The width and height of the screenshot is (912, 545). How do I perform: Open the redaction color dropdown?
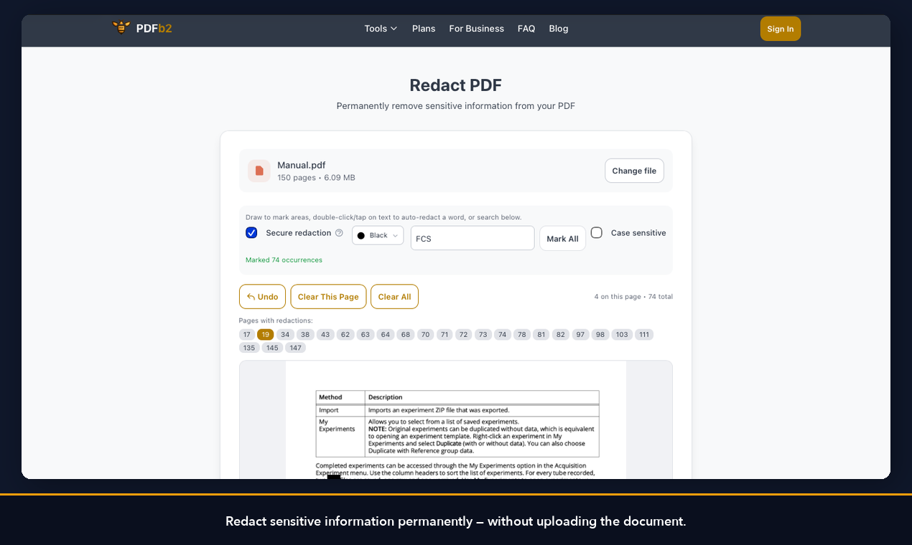pos(377,235)
